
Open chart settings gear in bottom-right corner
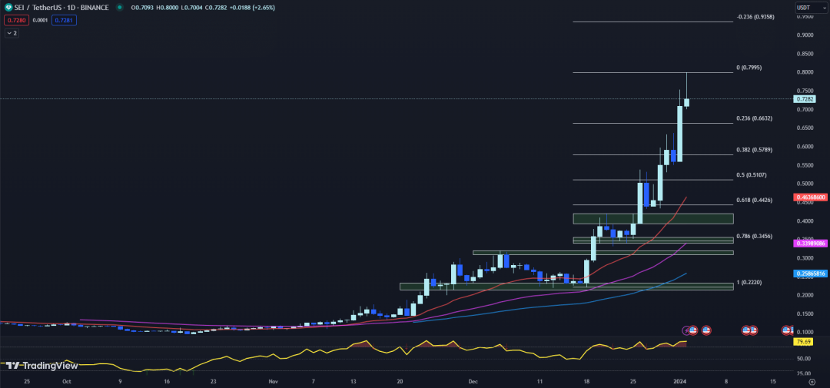tap(812, 381)
